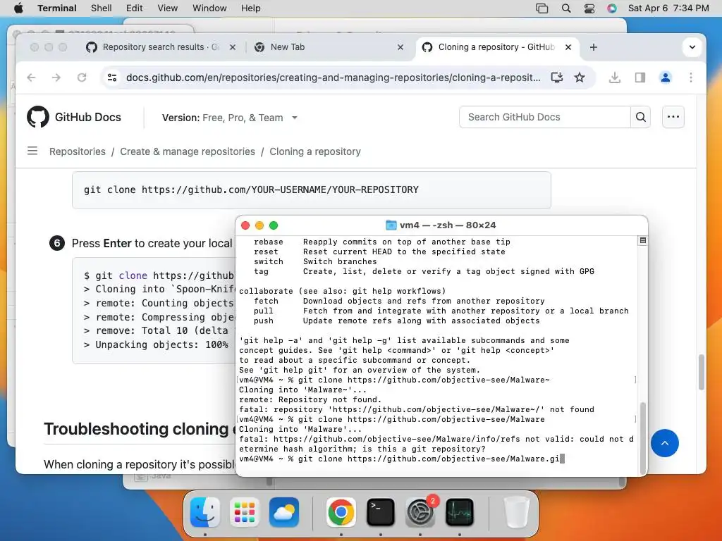Click the Cloning a repository breadcrumb
This screenshot has width=722, height=541.
click(x=315, y=151)
